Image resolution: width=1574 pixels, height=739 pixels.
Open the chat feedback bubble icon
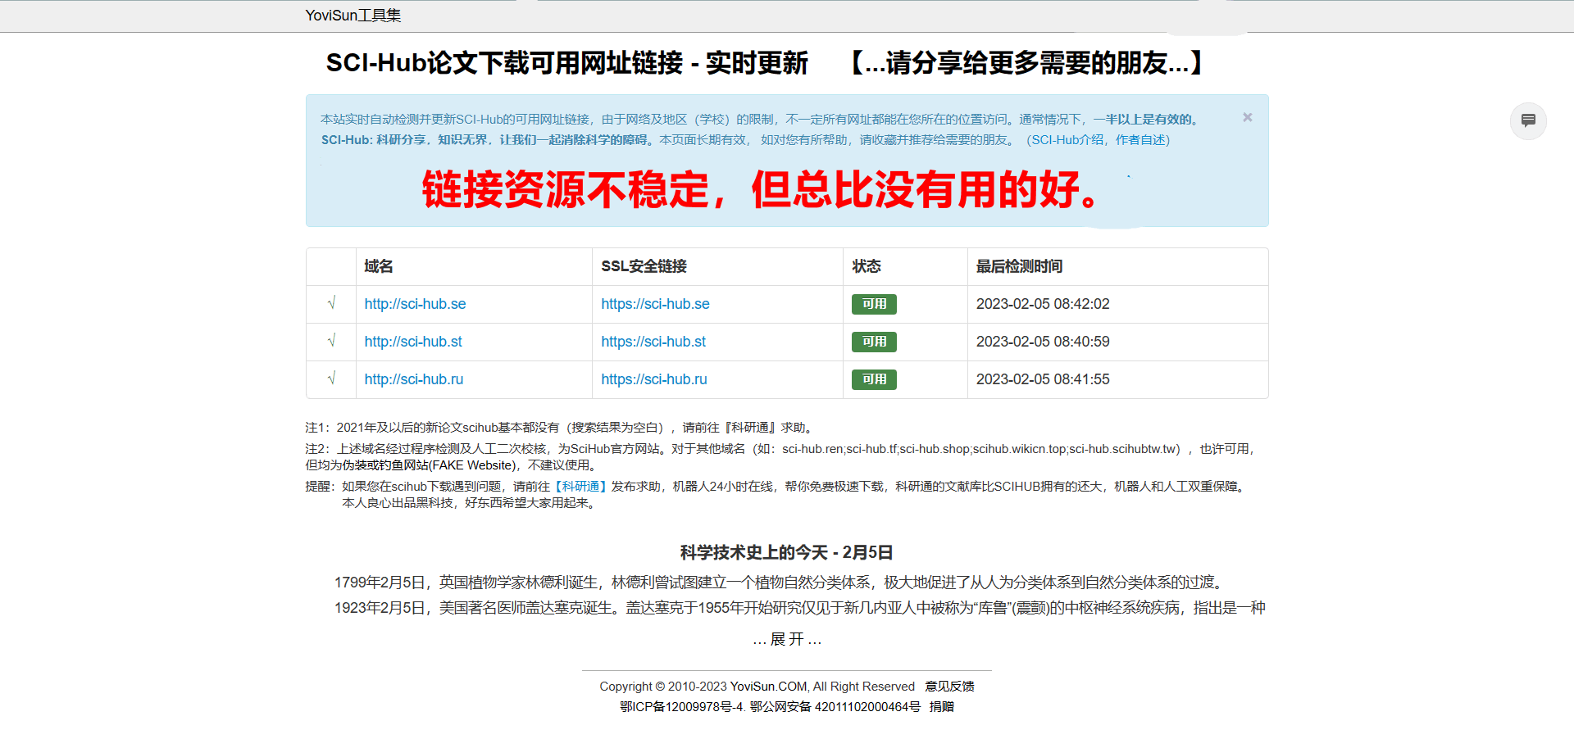[x=1528, y=121]
